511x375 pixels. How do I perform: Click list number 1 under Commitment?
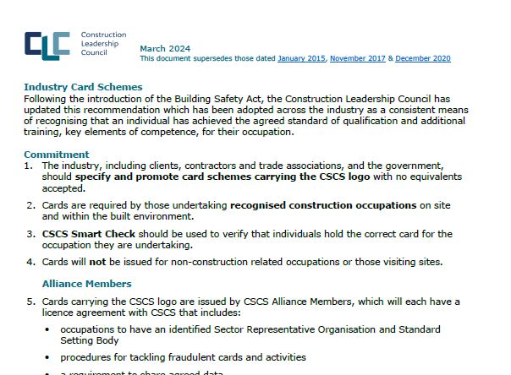coord(28,166)
